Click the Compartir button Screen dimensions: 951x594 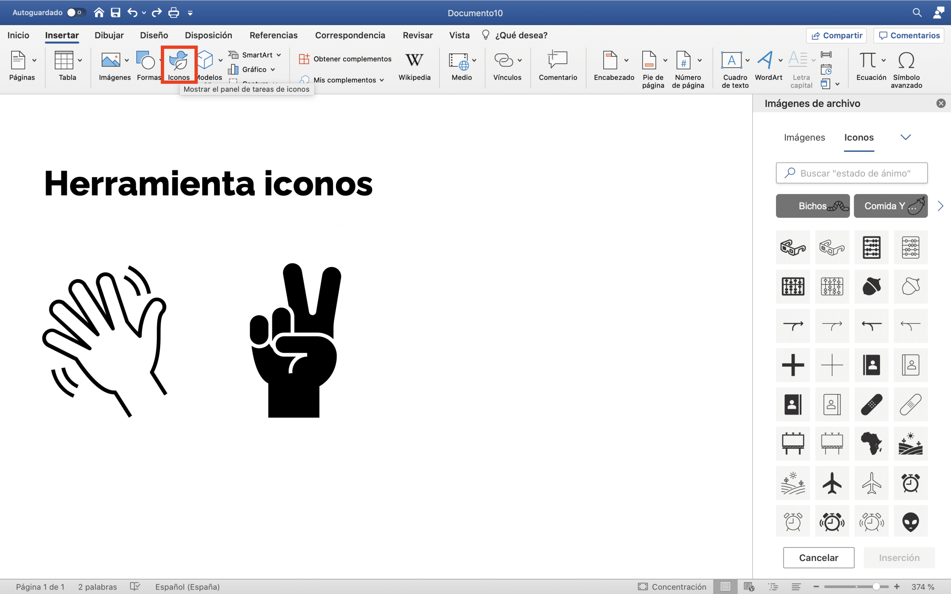pos(837,35)
